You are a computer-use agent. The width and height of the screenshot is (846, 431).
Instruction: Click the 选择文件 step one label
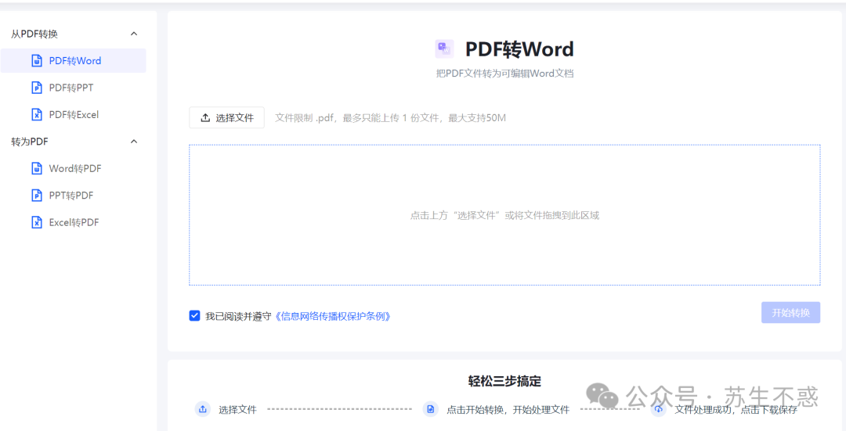point(237,410)
